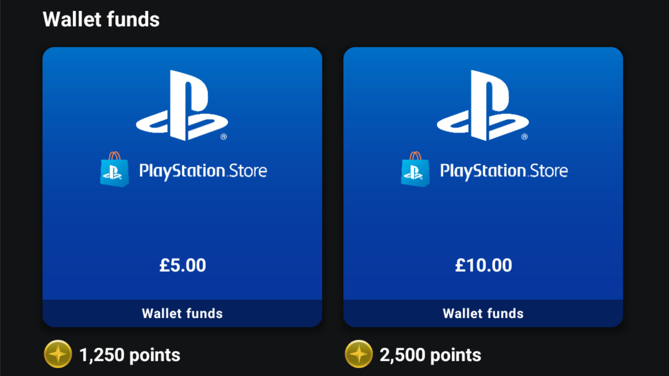Click the registered trademark symbol on the £10.00 card
669x376 pixels.
(x=524, y=137)
